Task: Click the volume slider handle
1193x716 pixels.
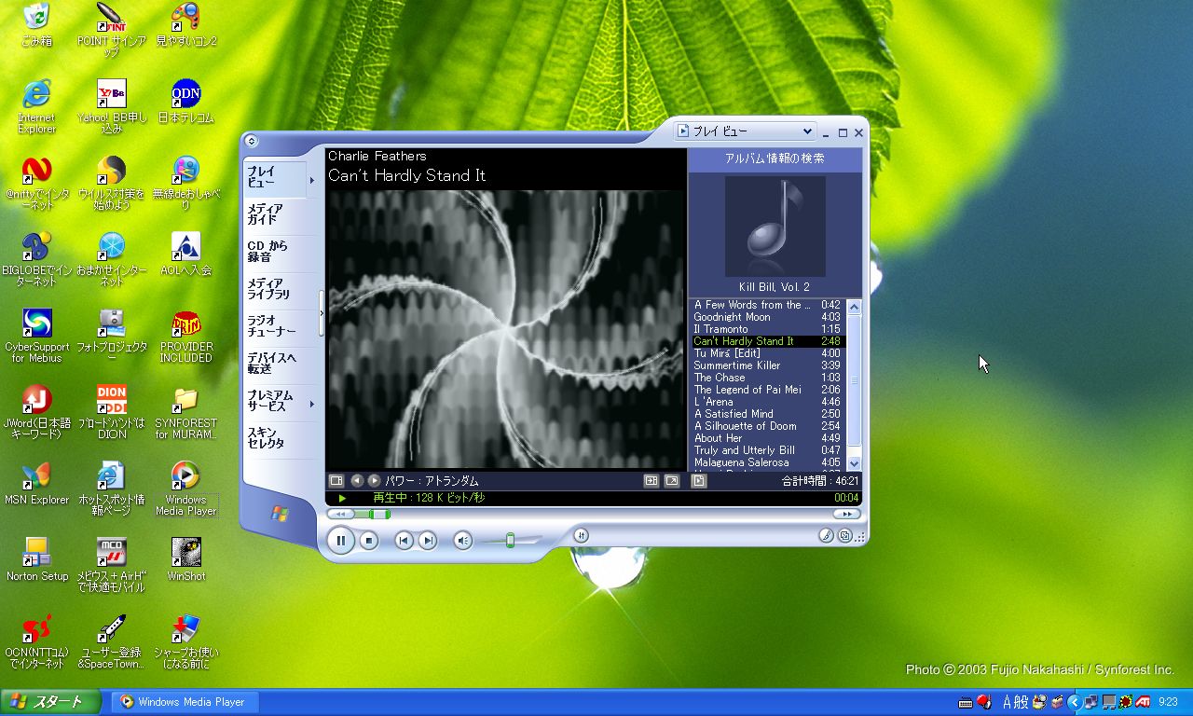Action: (510, 540)
